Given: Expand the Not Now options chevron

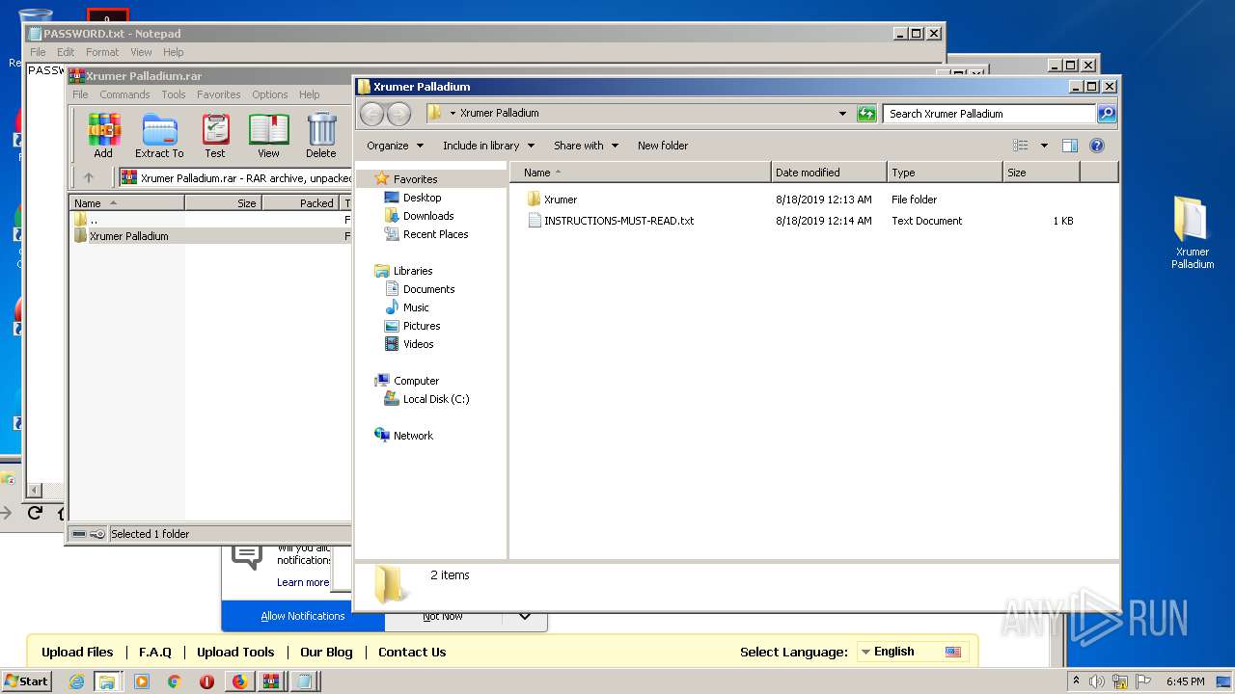Looking at the screenshot, I should tap(524, 616).
